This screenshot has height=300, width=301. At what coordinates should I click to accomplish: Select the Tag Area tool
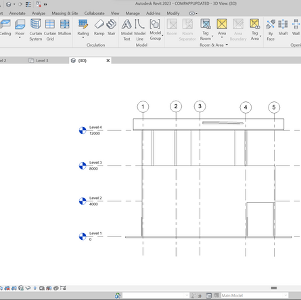point(255,29)
